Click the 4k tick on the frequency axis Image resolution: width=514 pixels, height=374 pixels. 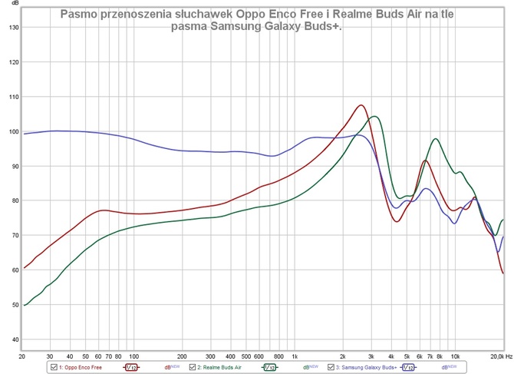click(x=391, y=356)
